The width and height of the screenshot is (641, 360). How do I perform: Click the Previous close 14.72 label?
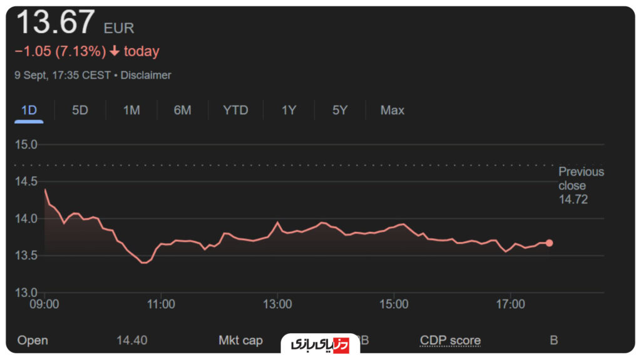click(581, 186)
